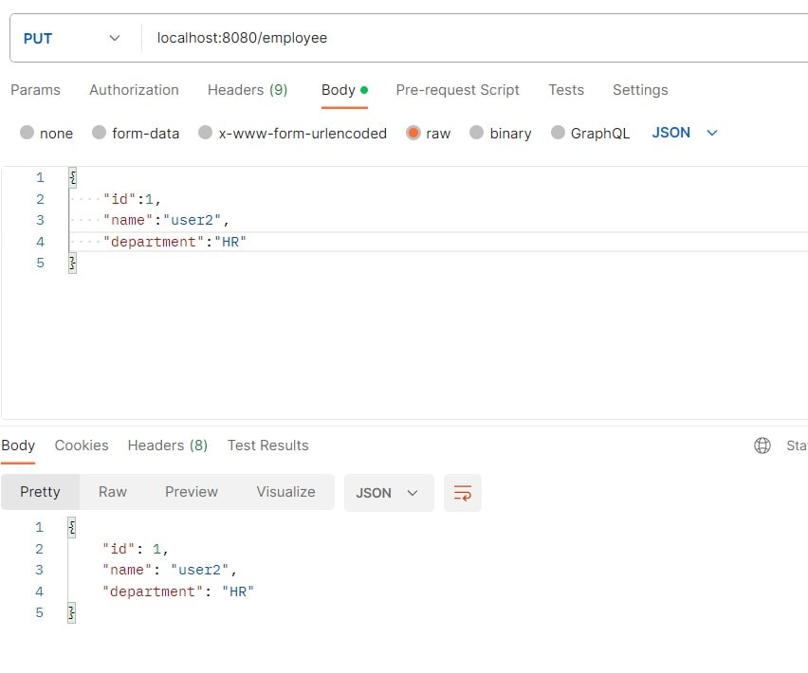808x673 pixels.
Task: Click response line "department": "HR"
Action: click(177, 592)
